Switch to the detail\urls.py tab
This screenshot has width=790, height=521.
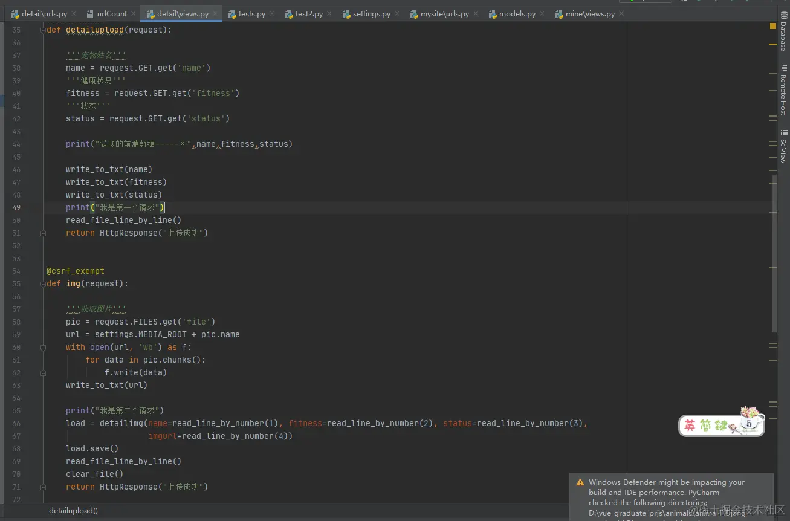[44, 14]
